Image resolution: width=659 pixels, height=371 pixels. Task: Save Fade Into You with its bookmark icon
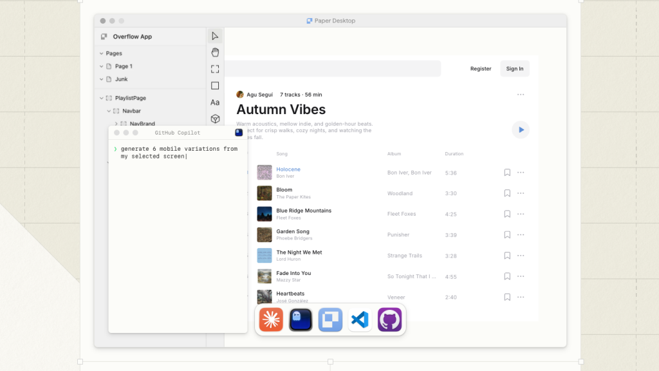point(507,276)
